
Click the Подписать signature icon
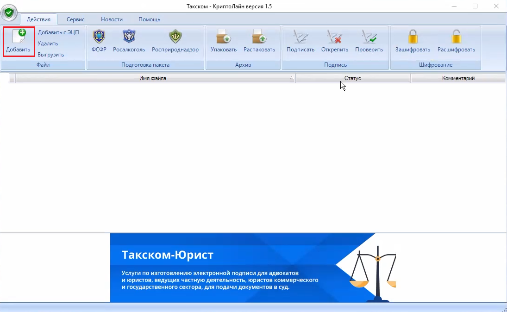point(300,37)
